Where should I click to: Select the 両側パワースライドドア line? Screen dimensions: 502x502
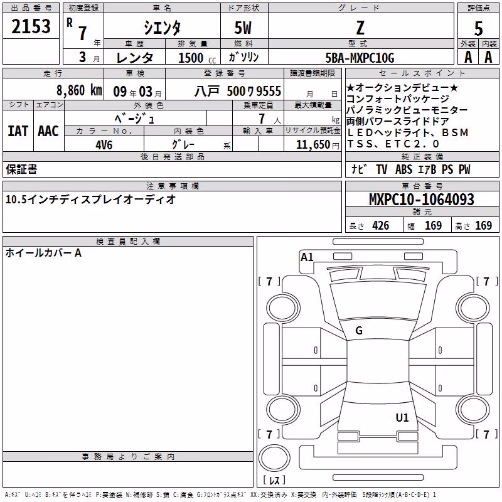coord(398,121)
